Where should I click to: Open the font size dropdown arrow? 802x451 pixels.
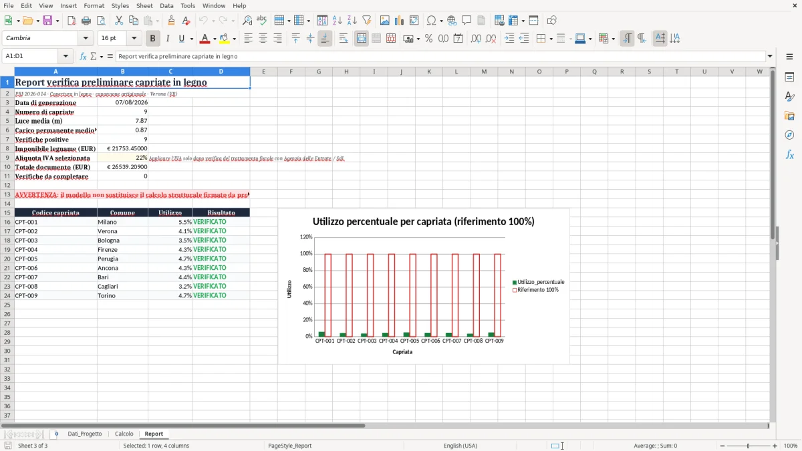[134, 39]
